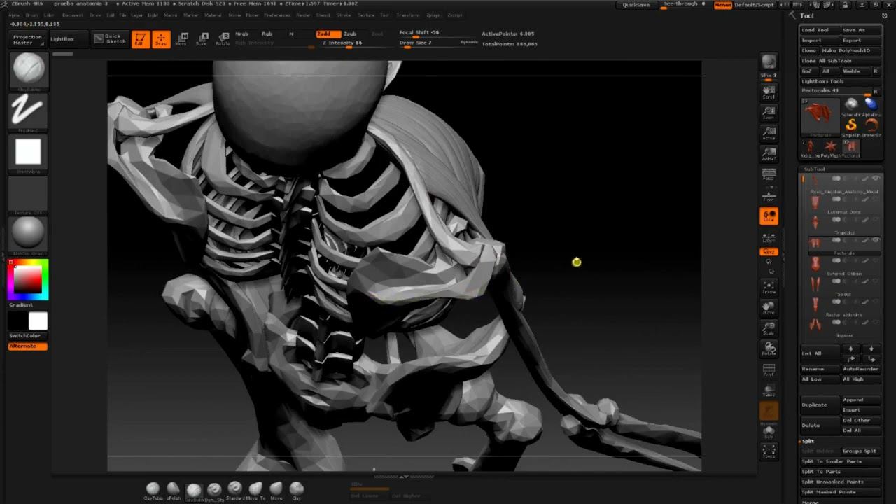The image size is (896, 504).
Task: Select the Edit mode button
Action: click(140, 39)
